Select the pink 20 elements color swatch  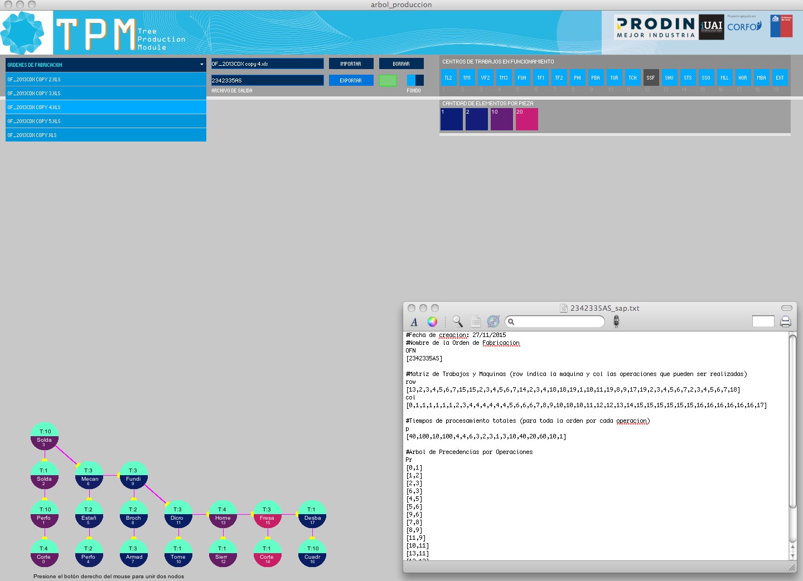526,119
